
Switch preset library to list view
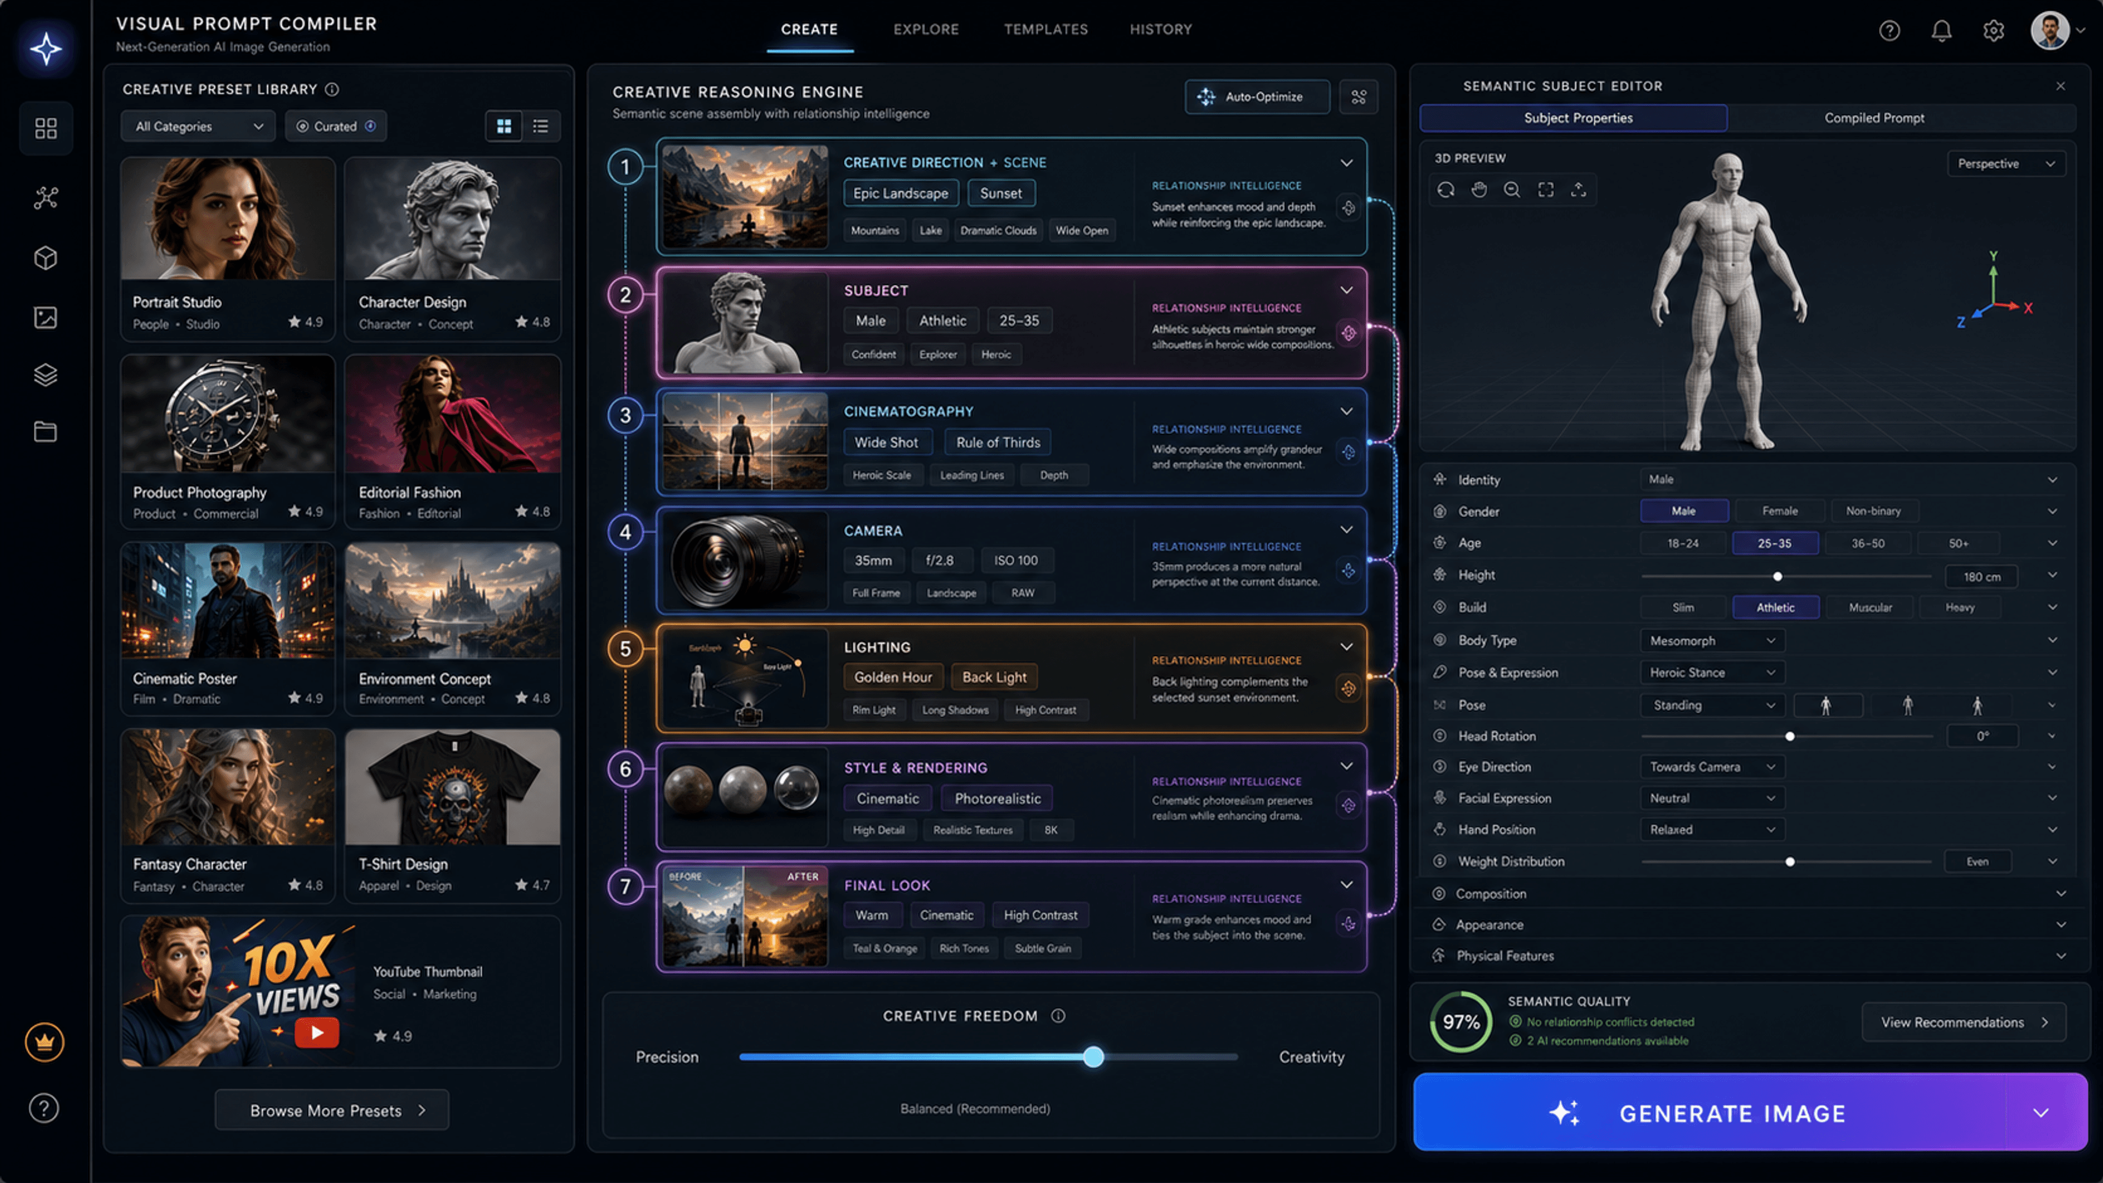click(541, 127)
